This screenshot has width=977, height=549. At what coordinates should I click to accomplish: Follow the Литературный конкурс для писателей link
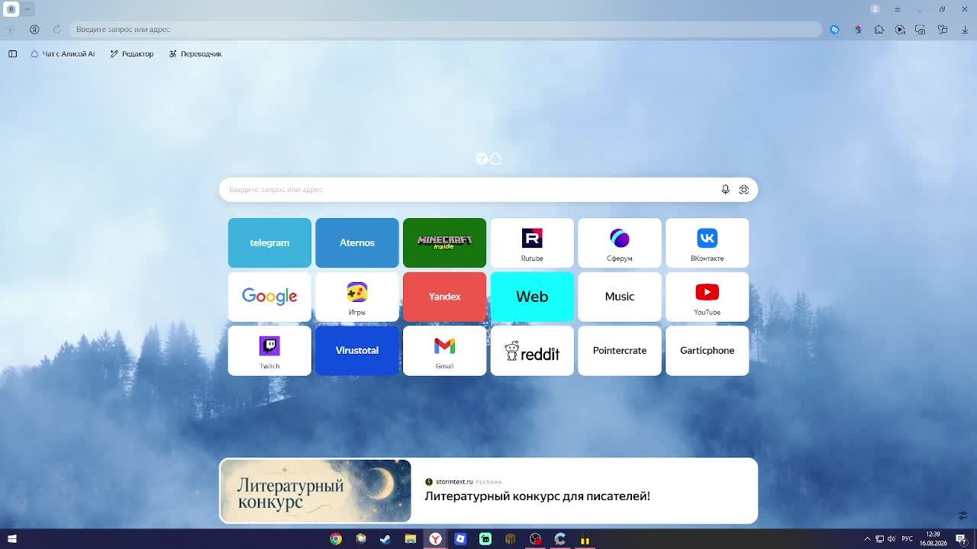click(537, 496)
